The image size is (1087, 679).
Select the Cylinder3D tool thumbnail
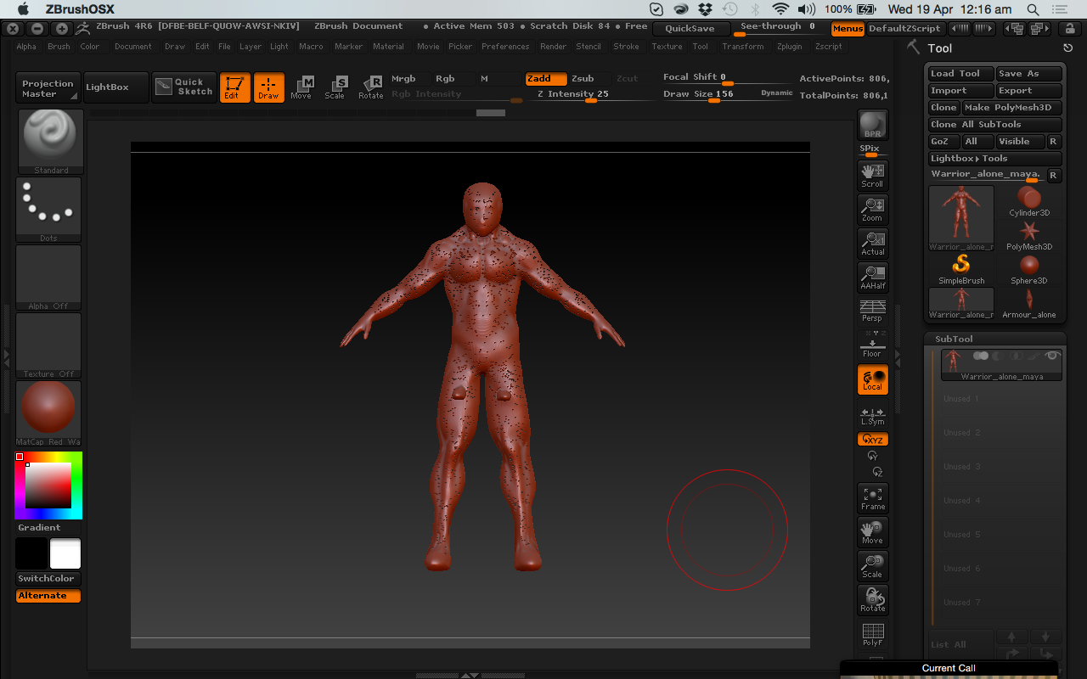1029,202
